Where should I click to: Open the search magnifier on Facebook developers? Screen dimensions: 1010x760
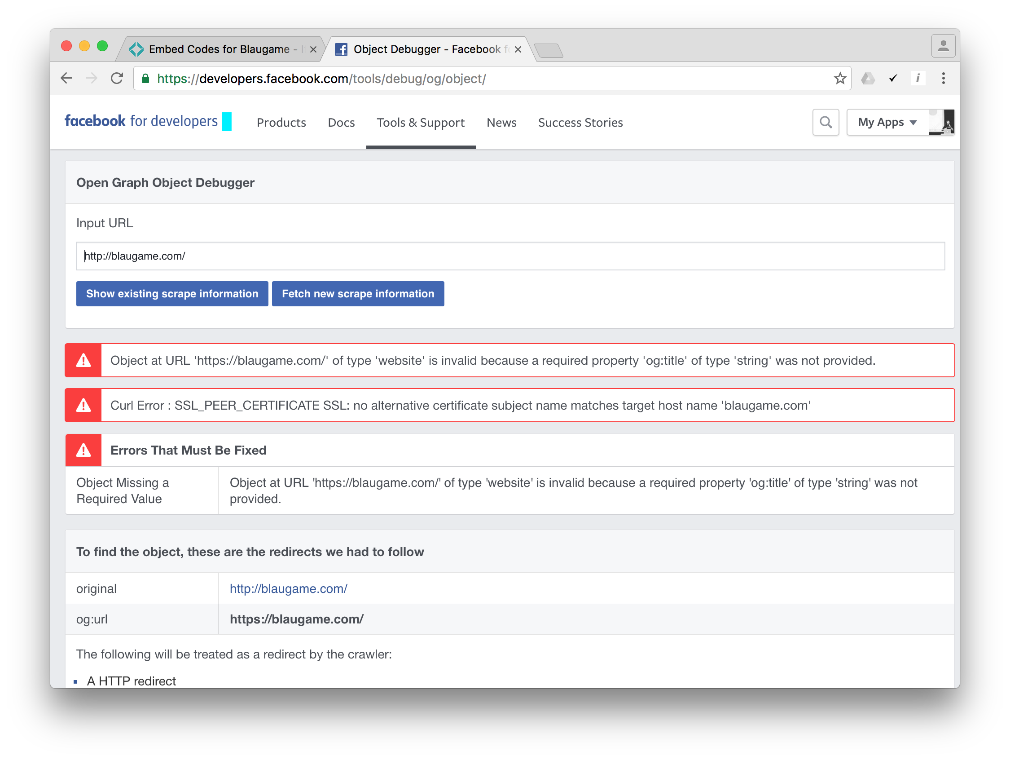click(825, 122)
